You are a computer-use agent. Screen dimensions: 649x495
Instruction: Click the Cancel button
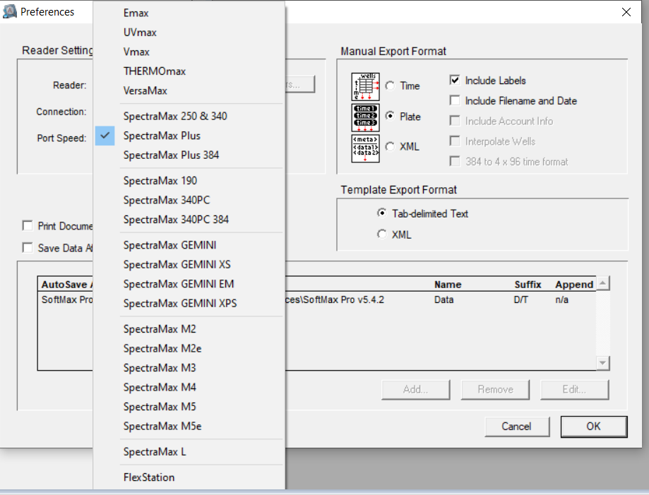pos(516,427)
